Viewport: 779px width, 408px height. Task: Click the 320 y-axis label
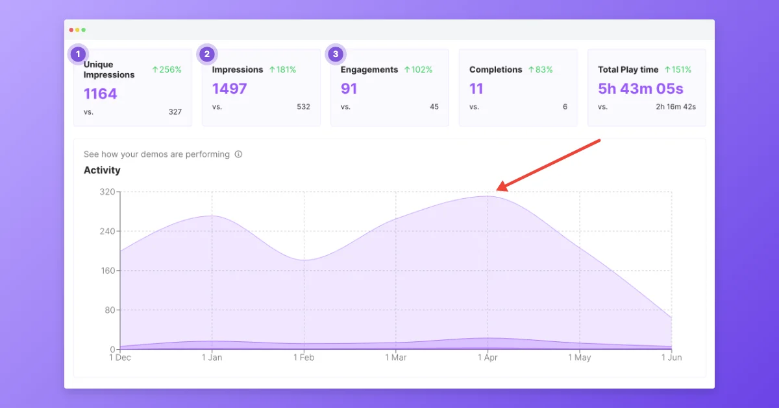click(107, 192)
